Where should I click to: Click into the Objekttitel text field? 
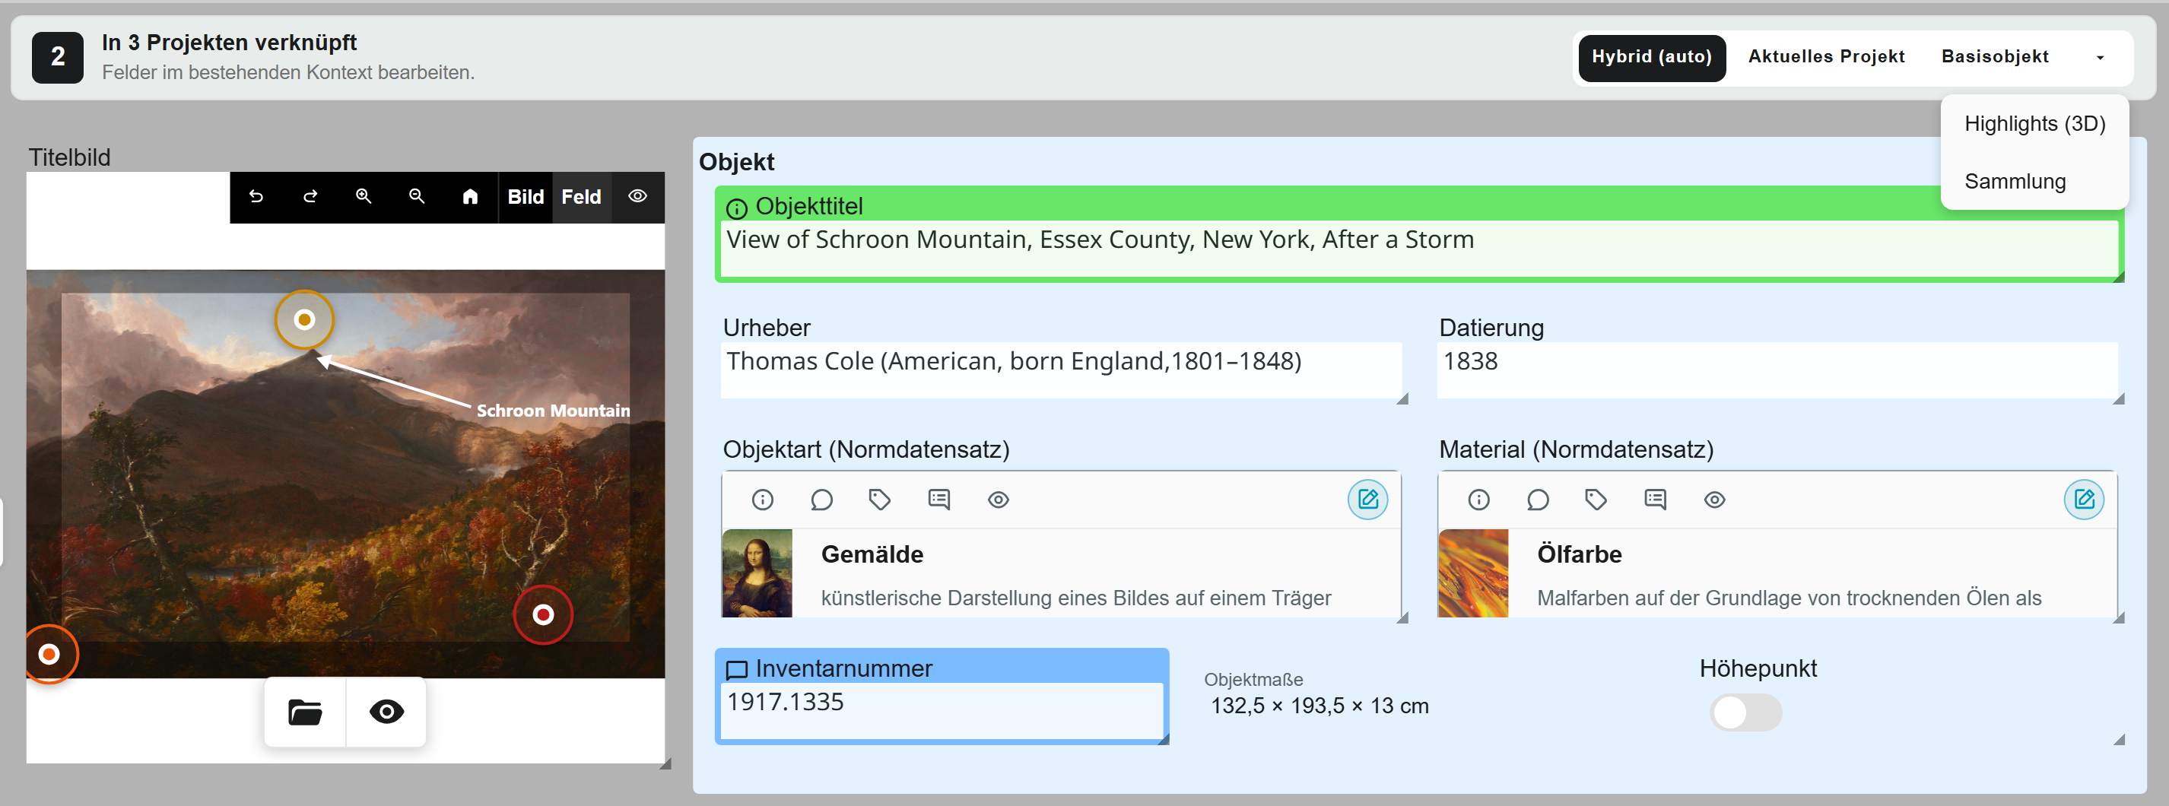click(x=1420, y=248)
